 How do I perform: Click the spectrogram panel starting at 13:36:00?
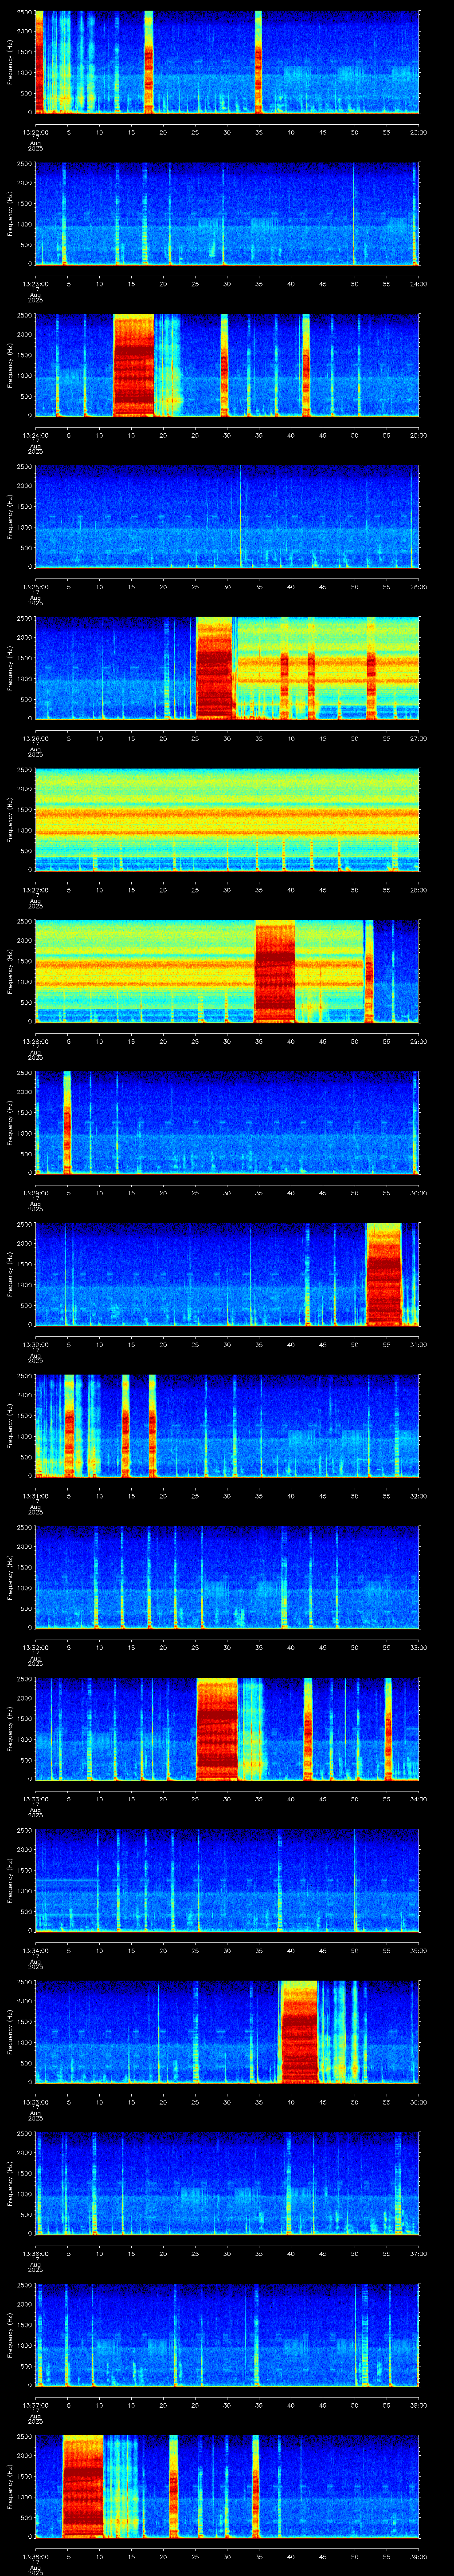point(227,2184)
